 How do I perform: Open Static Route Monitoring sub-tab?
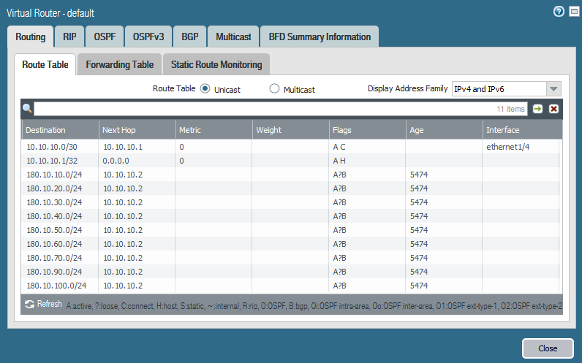[x=216, y=64]
